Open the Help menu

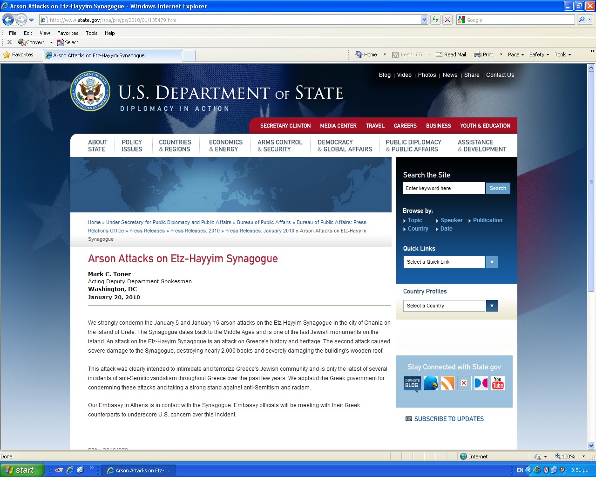[x=110, y=33]
